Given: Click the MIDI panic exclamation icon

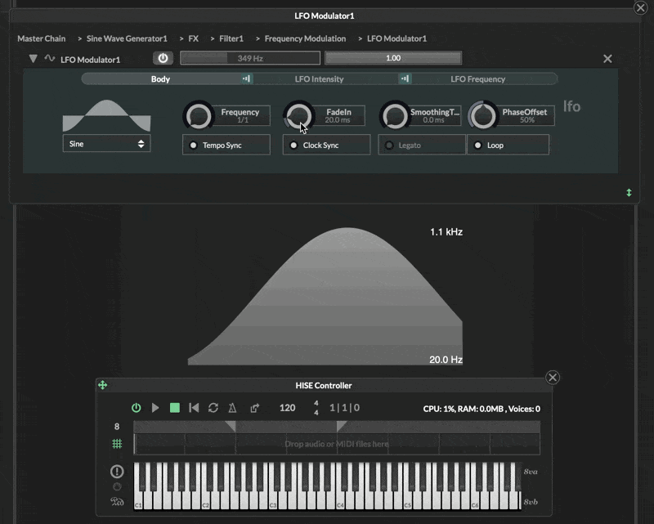Looking at the screenshot, I should coord(117,472).
